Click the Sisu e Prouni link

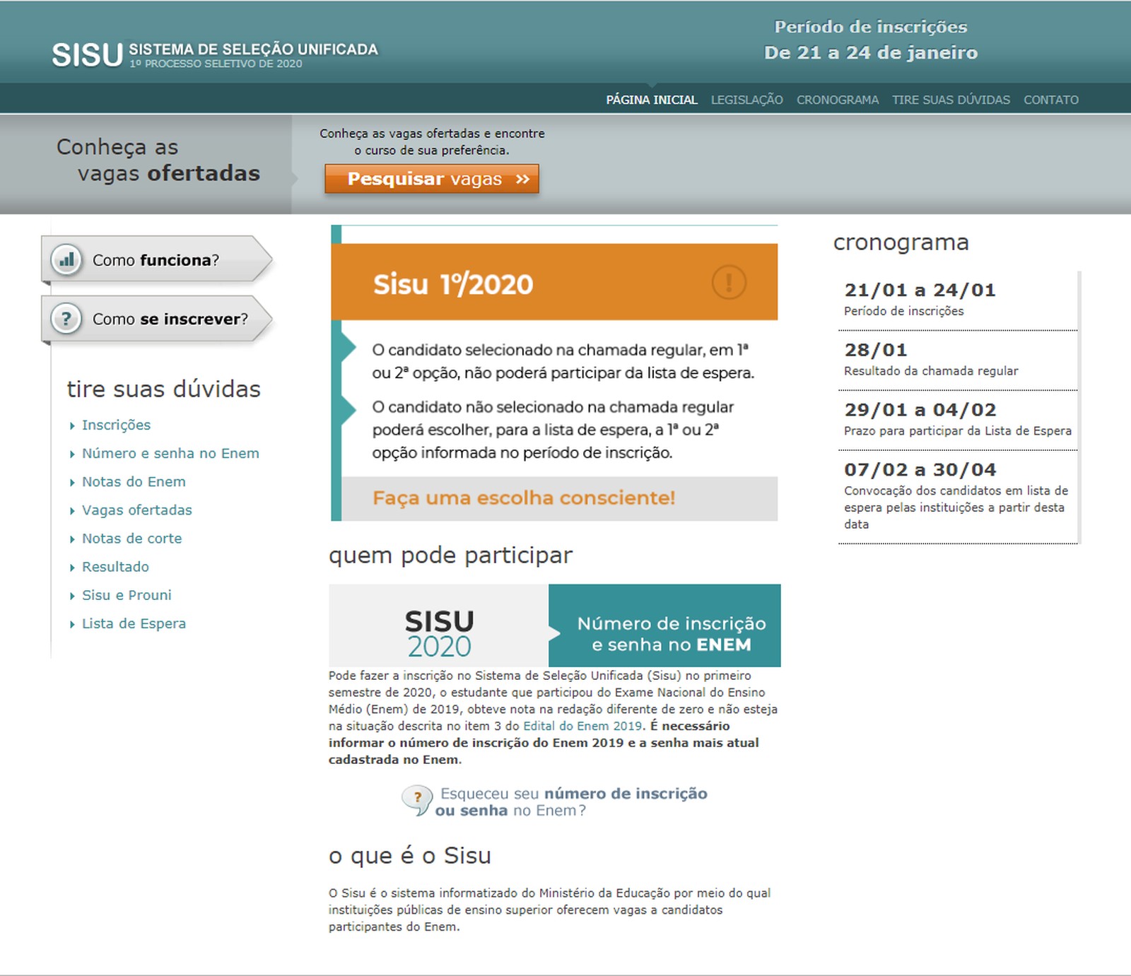click(127, 595)
